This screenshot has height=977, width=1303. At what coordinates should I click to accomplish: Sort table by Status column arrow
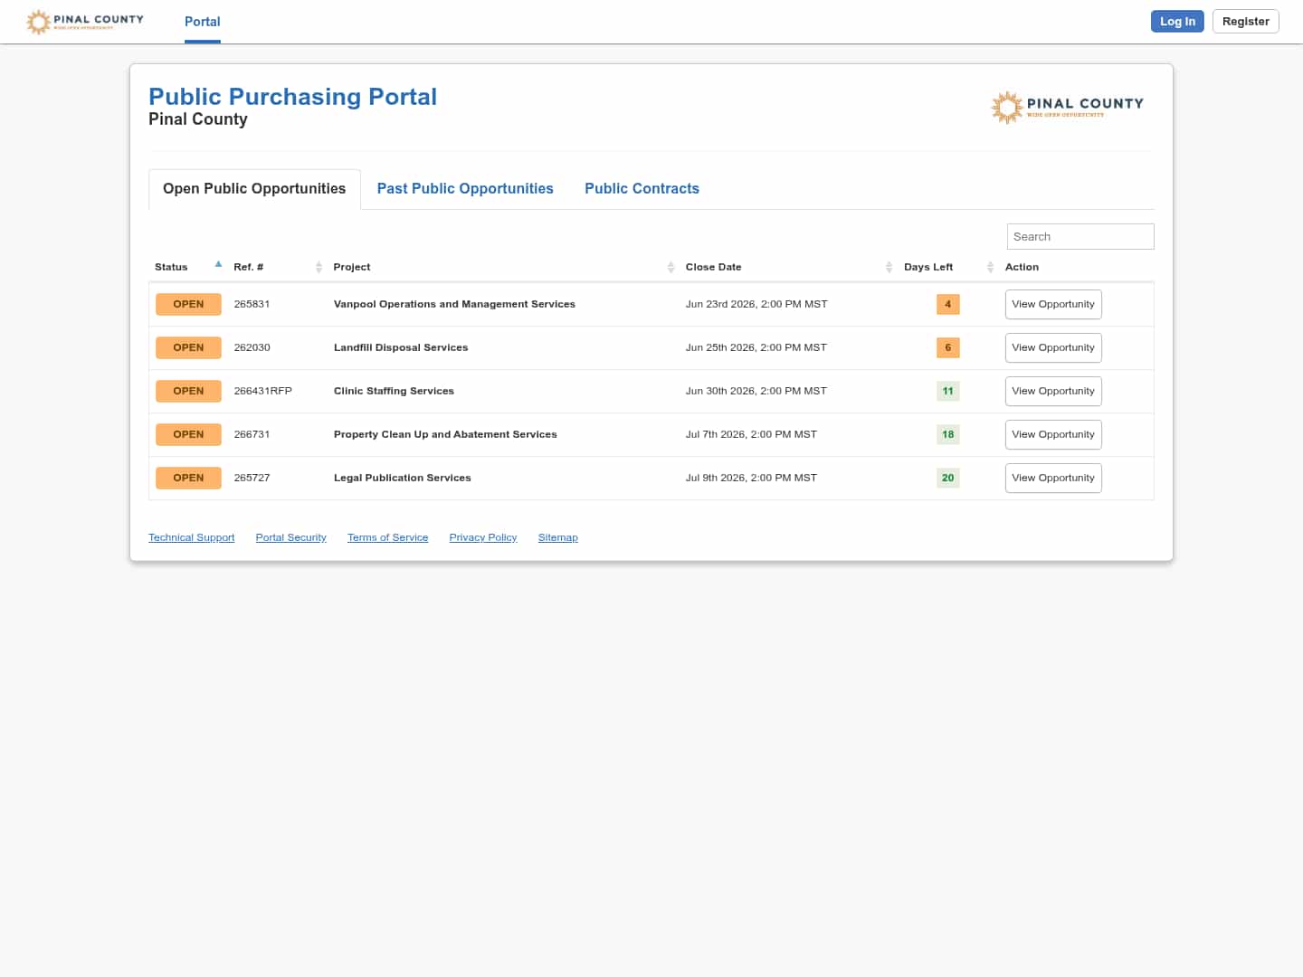pyautogui.click(x=218, y=265)
